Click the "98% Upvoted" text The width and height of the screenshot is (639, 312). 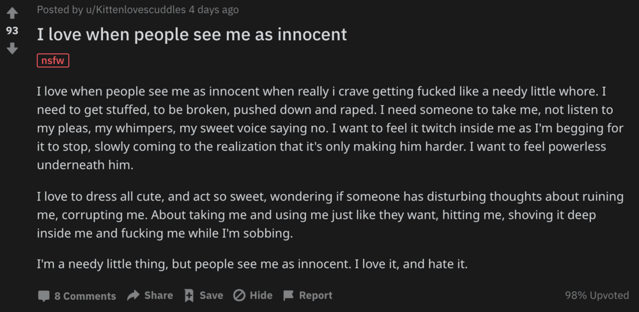[x=597, y=295]
